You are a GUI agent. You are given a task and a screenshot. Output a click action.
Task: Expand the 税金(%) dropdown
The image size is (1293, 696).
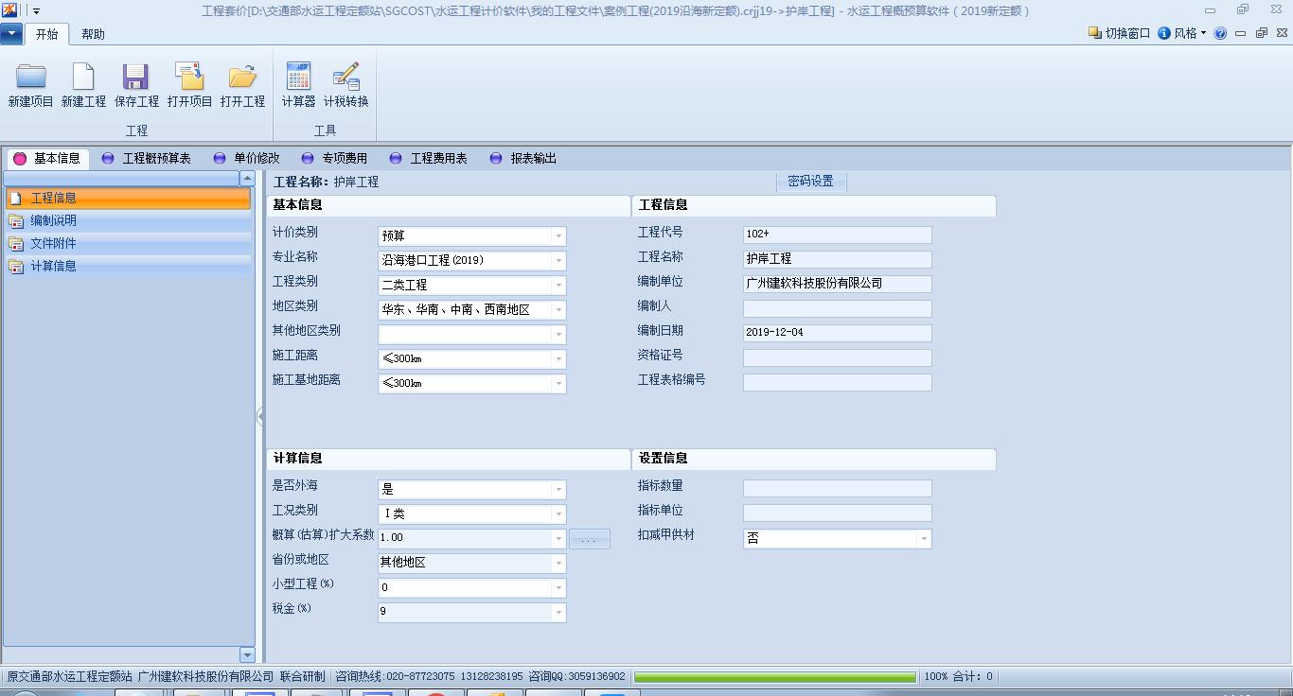tap(558, 612)
